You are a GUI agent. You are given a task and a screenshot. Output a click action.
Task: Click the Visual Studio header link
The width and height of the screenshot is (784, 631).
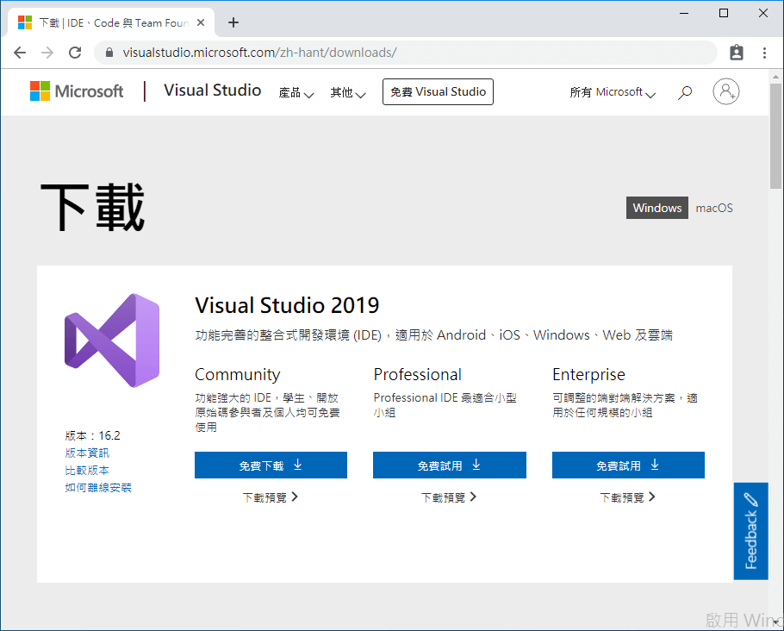tap(213, 90)
